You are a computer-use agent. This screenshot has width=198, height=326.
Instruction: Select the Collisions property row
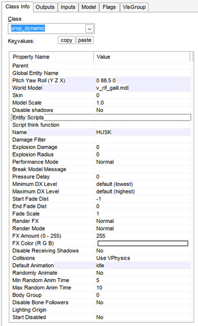coord(100,258)
